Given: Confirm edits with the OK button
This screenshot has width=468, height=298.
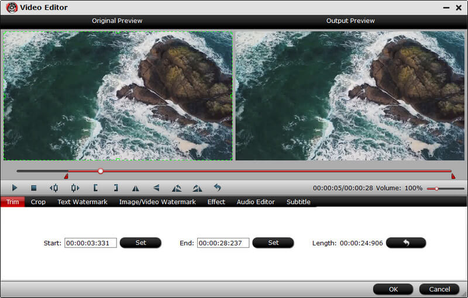Looking at the screenshot, I should click(x=393, y=289).
